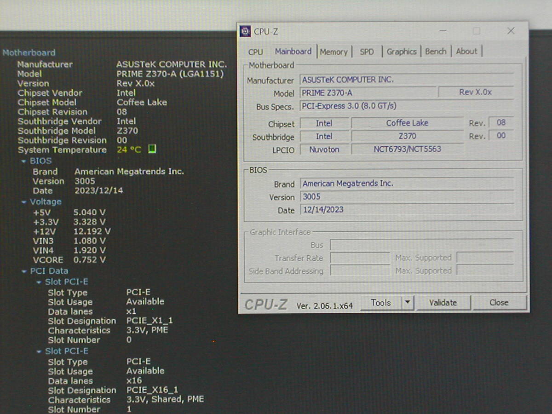552x414 pixels.
Task: Minimize the CPU-Z window
Action: (443, 31)
